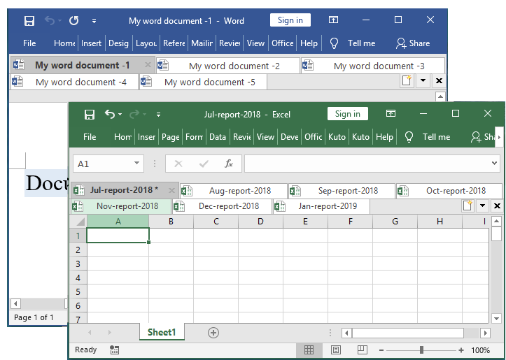Switch to Dec-report-2018 workbook tab
The height and width of the screenshot is (360, 506).
tap(223, 206)
